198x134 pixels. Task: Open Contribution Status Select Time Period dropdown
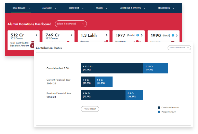179,48
